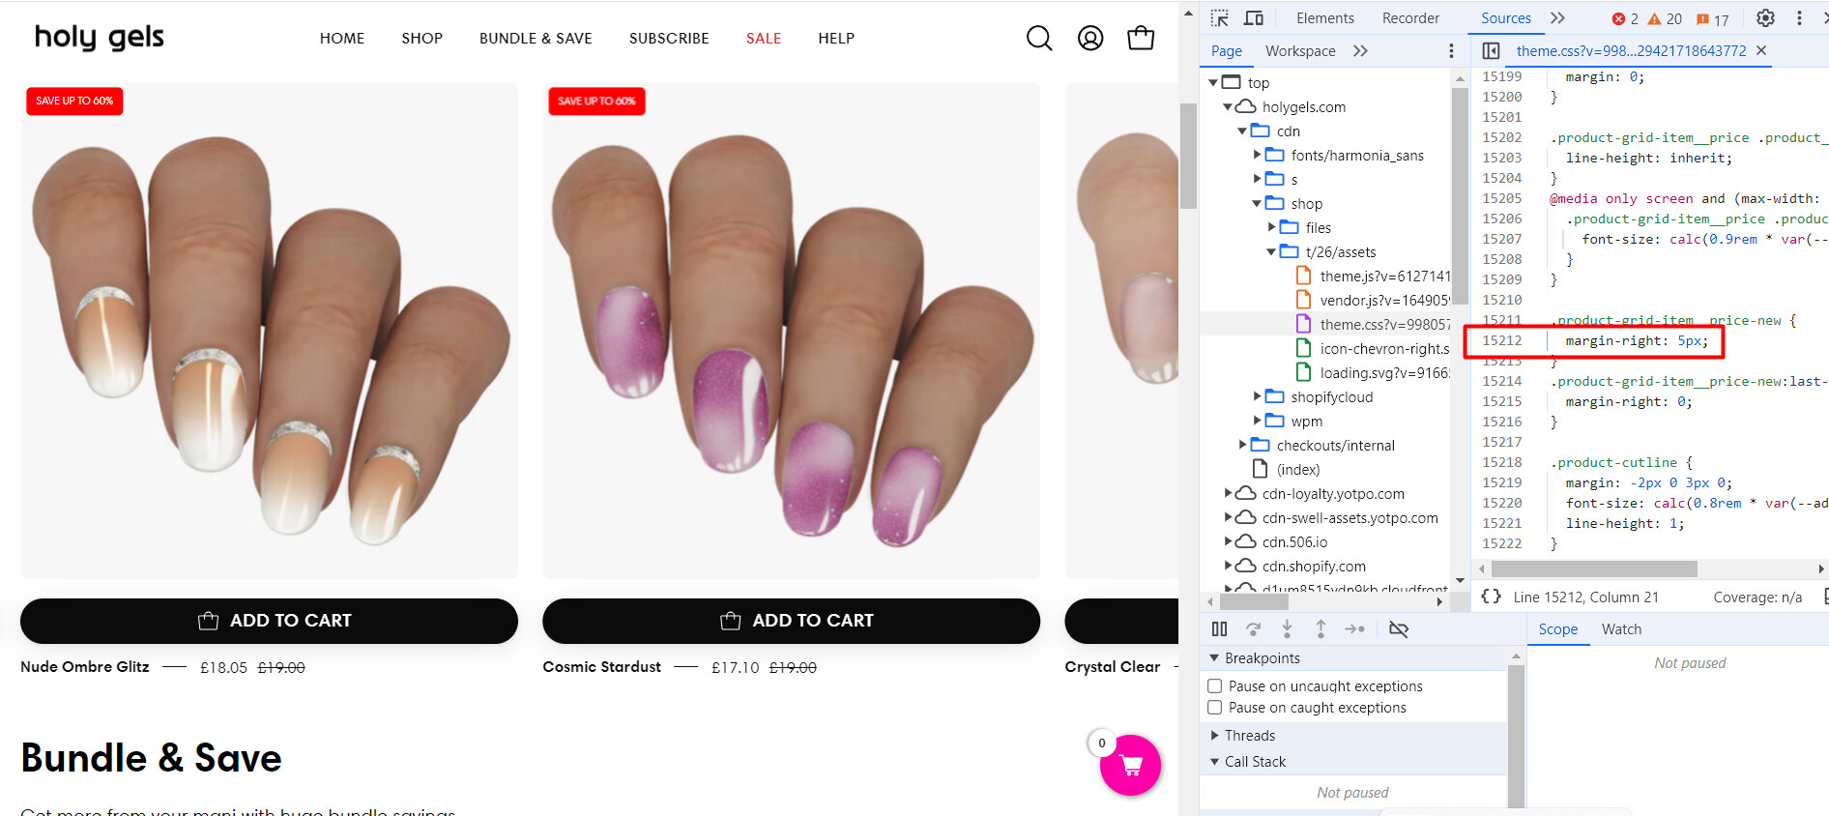Open the BUNDLE & SAVE nav link
Image resolution: width=1829 pixels, height=816 pixels.
pos(536,39)
